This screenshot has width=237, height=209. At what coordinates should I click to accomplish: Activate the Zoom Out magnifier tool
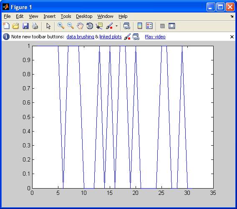pos(71,26)
